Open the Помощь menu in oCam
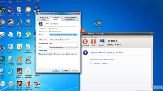This screenshot has width=163, height=91. (94, 37)
